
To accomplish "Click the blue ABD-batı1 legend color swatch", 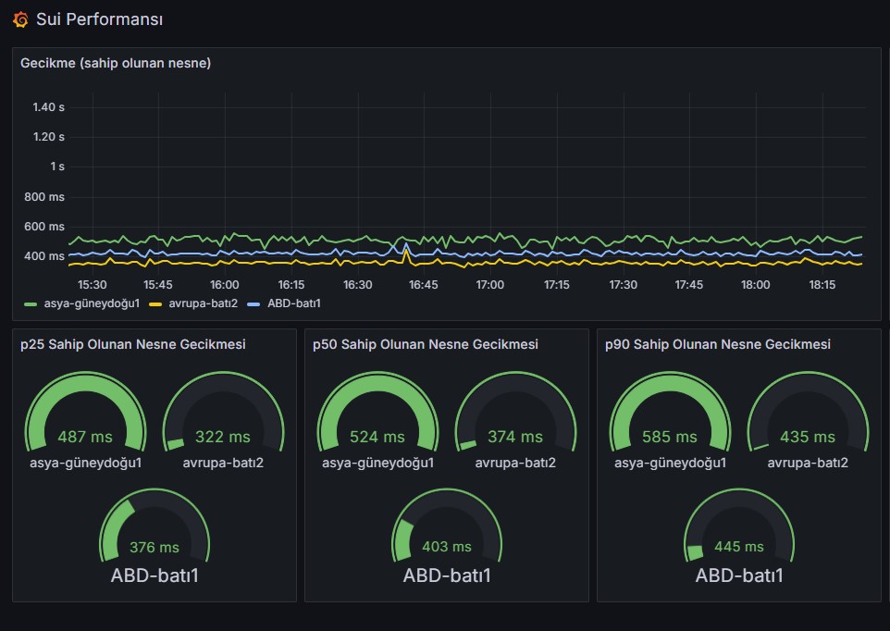I will pyautogui.click(x=253, y=304).
